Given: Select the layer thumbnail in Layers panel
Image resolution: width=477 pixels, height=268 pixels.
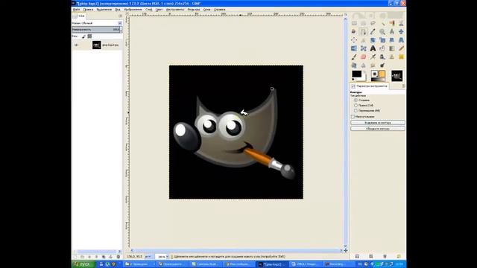Looking at the screenshot, I should 96,45.
